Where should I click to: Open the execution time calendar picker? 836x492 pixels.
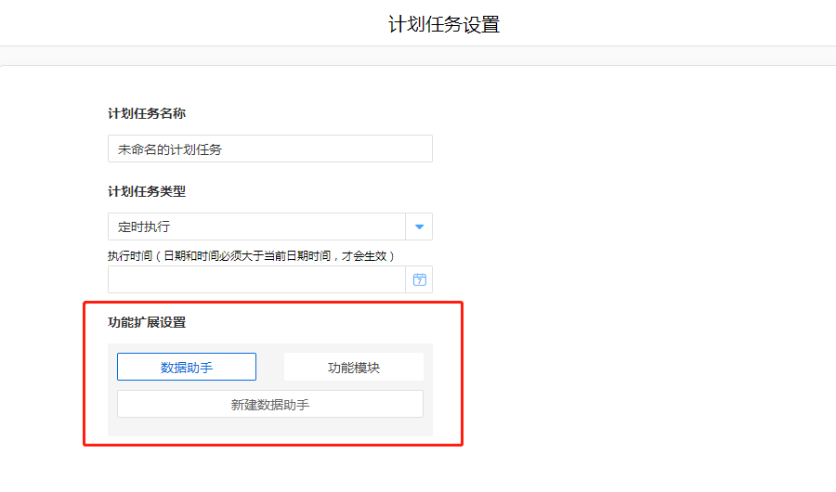(x=419, y=279)
